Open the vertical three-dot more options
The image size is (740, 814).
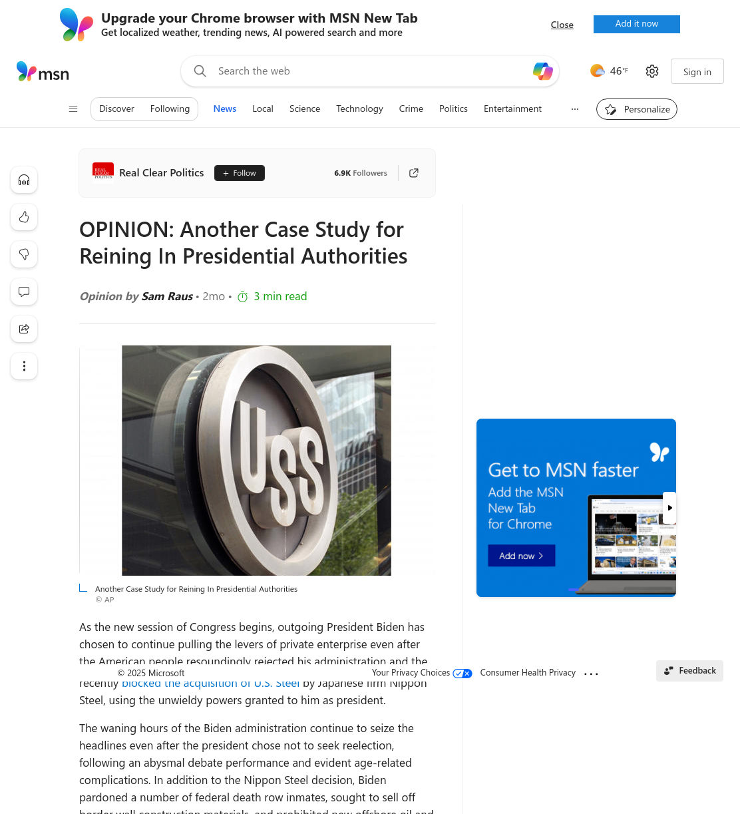click(24, 366)
